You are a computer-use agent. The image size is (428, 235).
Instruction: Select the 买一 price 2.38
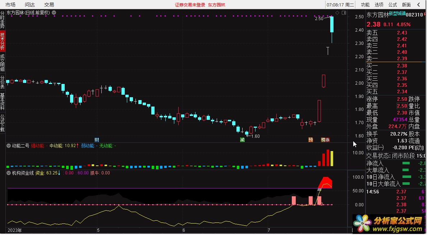(402, 66)
